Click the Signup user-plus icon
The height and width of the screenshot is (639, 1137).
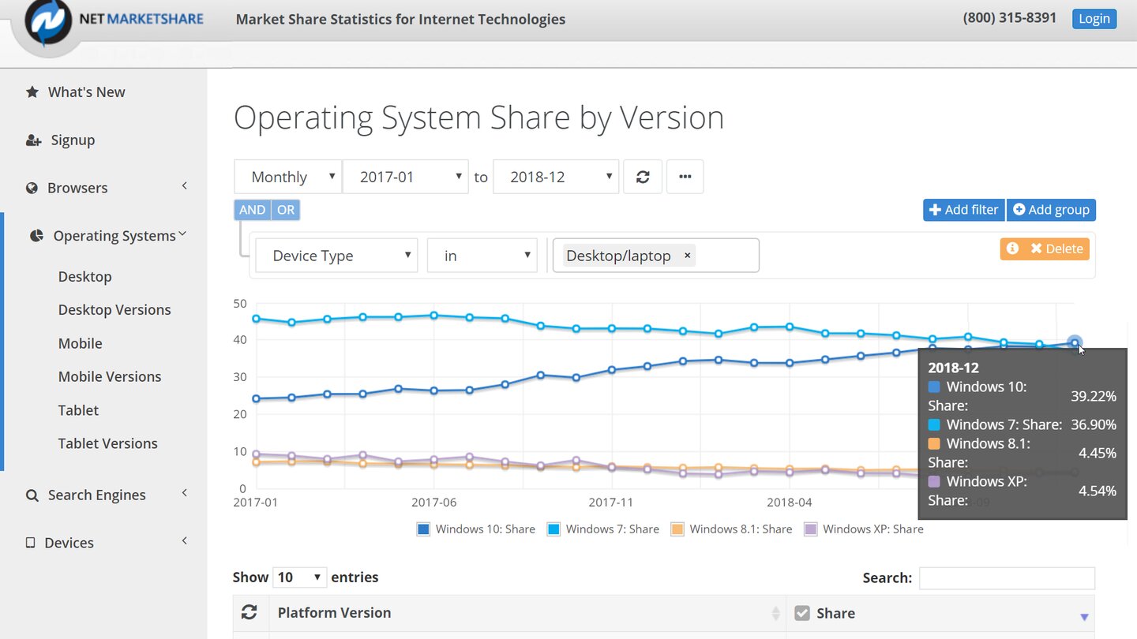[x=33, y=140]
